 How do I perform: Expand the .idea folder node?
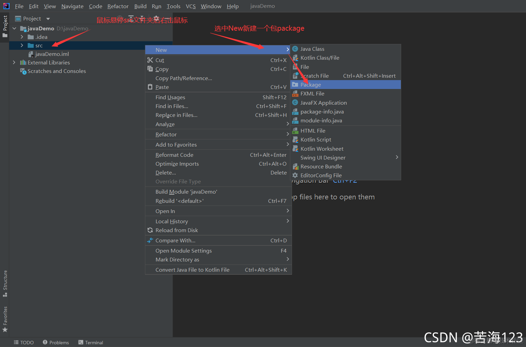click(x=22, y=37)
